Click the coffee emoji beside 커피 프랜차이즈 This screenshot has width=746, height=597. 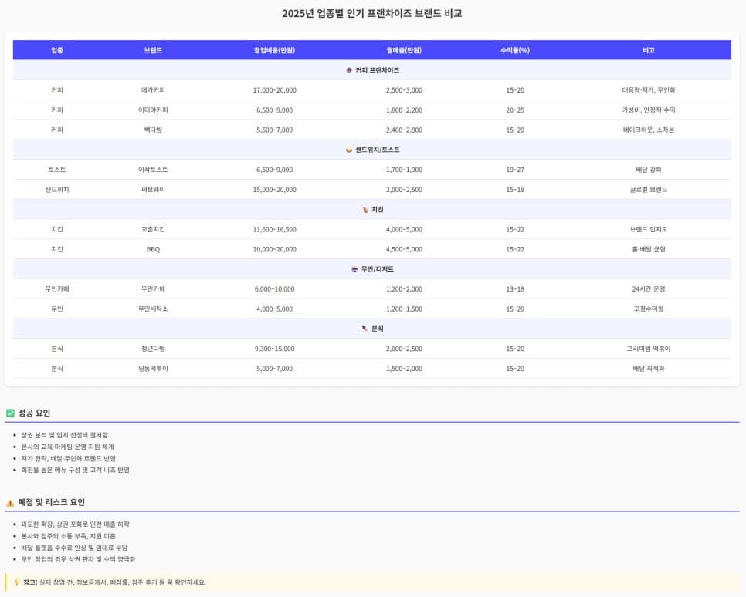tap(349, 70)
